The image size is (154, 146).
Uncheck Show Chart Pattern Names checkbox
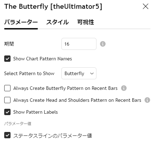click(7, 59)
